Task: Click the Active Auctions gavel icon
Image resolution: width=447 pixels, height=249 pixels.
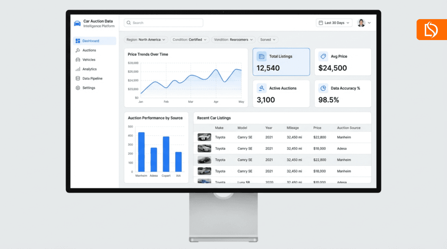Action: (x=261, y=88)
